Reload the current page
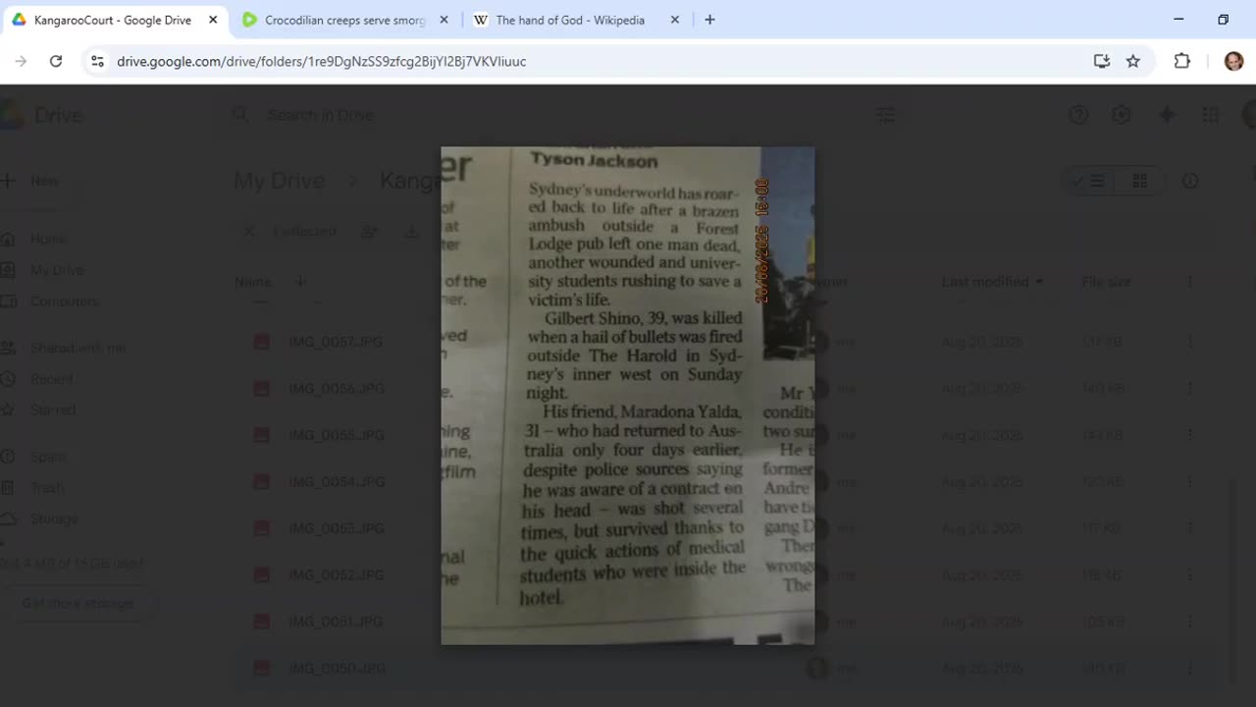 [x=56, y=61]
